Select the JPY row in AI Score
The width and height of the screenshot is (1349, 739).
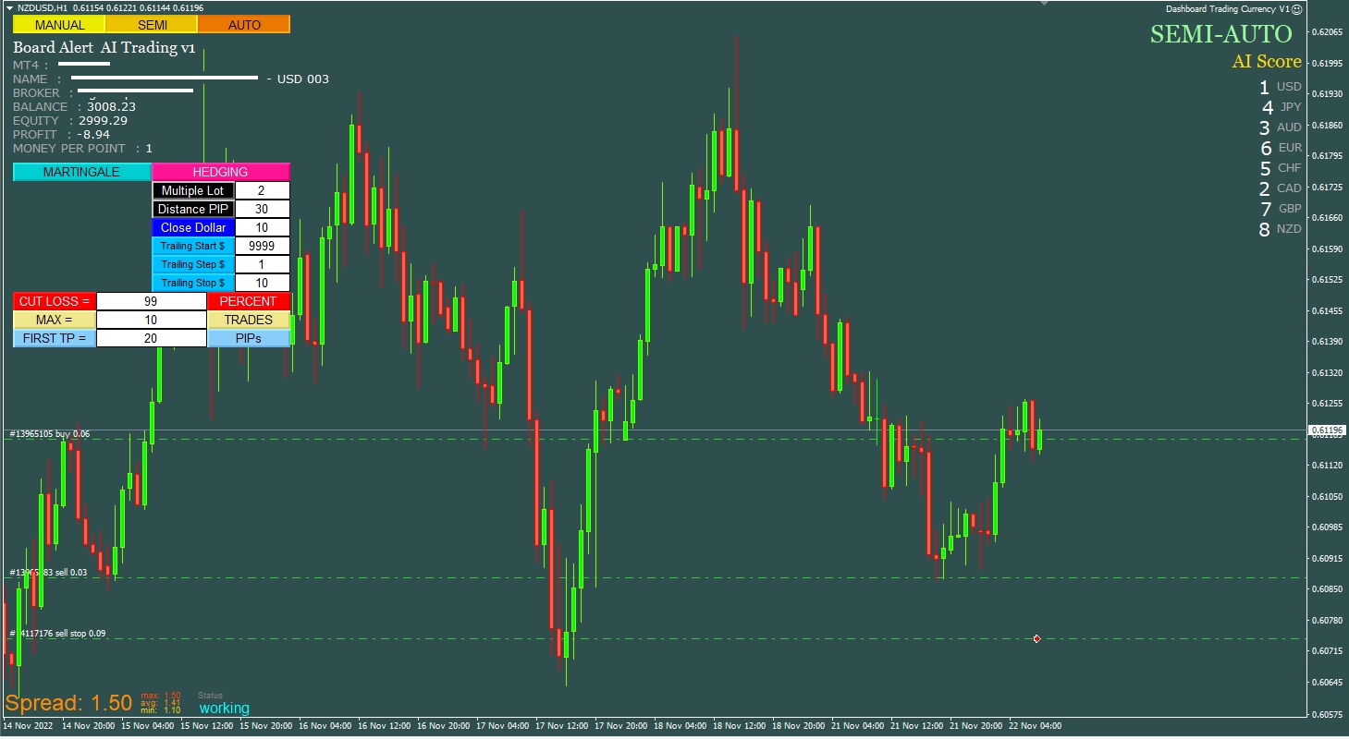[x=1282, y=107]
